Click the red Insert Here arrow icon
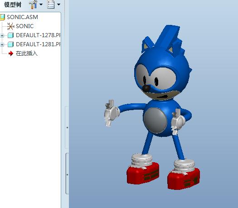Image resolution: width=238 pixels, height=208 pixels. point(11,53)
